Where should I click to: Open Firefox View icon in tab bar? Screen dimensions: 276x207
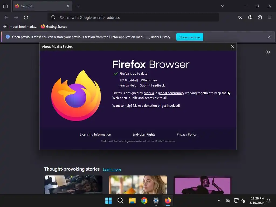(5, 6)
